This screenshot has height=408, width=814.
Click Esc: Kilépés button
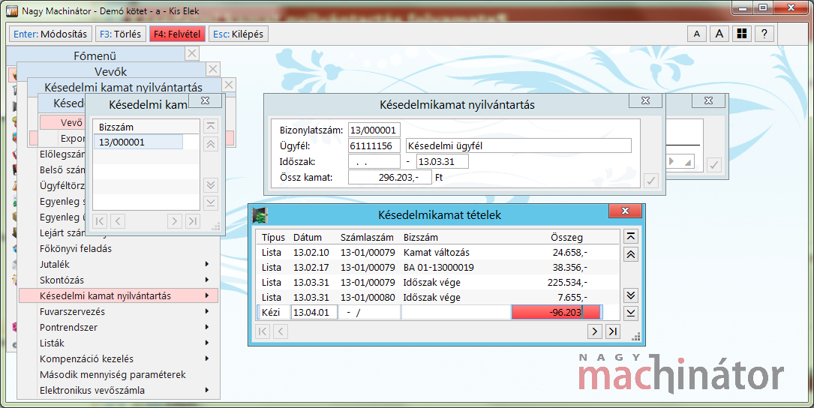(x=239, y=34)
